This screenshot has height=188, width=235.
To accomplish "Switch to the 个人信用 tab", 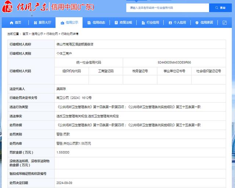I will (180, 23).
